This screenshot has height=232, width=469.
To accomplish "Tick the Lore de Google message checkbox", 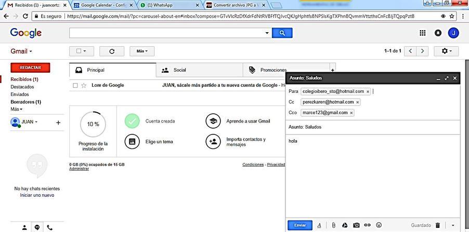I will (75, 86).
